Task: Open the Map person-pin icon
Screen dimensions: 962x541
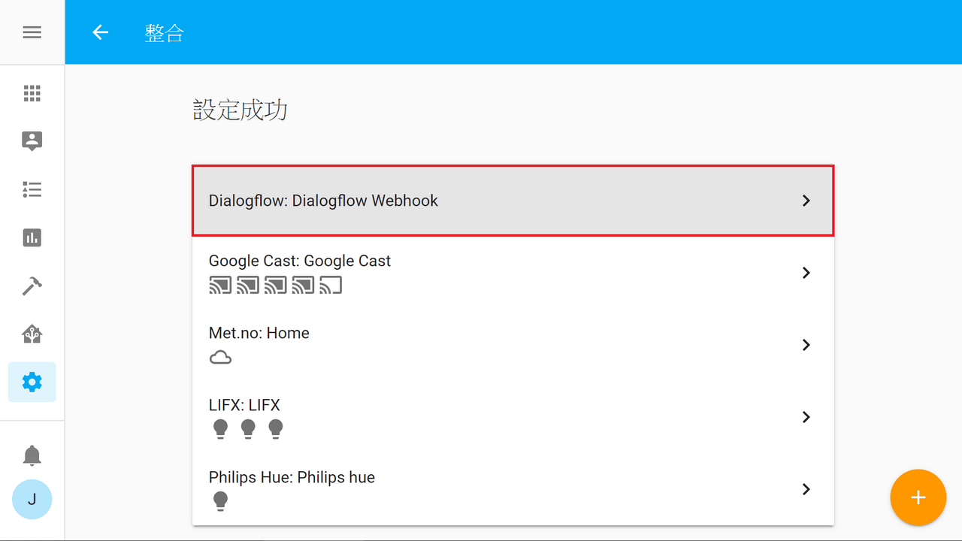Action: click(x=32, y=141)
